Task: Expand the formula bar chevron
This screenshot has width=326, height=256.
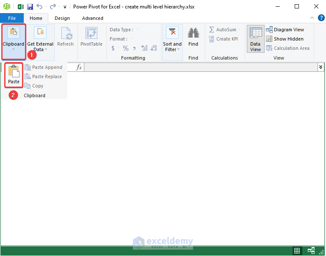Action: (320, 67)
